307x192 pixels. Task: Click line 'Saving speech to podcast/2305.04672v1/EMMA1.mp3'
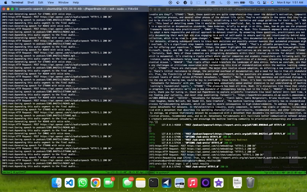40,139
